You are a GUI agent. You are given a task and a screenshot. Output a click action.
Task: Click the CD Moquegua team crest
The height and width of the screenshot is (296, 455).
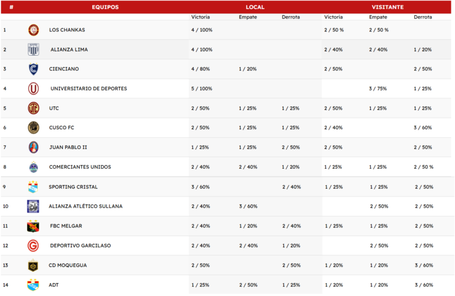(34, 265)
